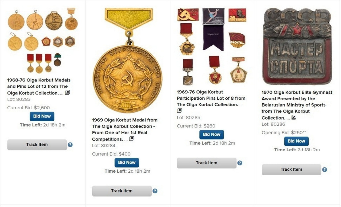The image size is (341, 207).
Task: Bid Now on participation pins lot 80285
Action: 212,135
